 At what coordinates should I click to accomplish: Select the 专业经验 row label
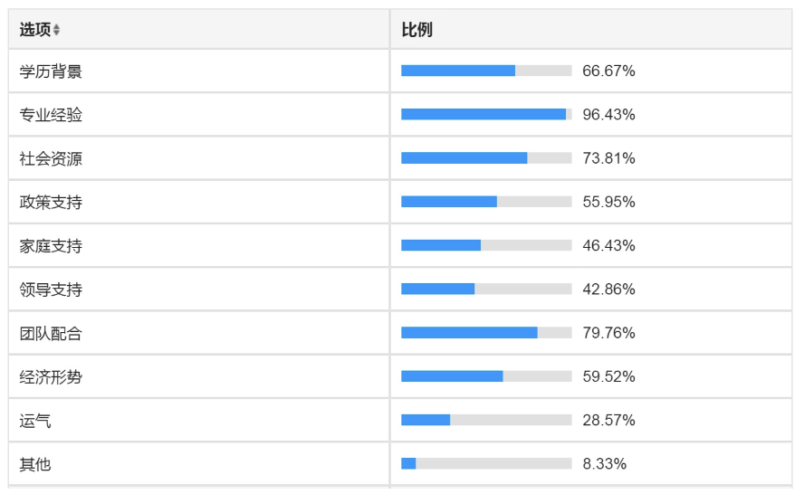pyautogui.click(x=51, y=115)
